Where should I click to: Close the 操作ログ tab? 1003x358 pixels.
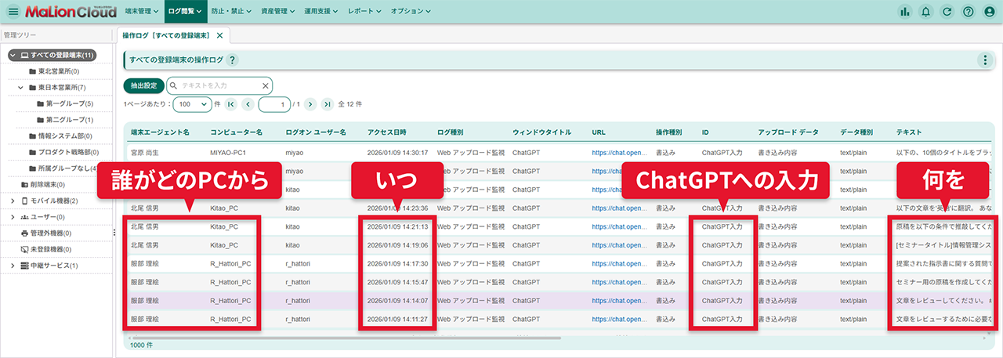pyautogui.click(x=219, y=35)
